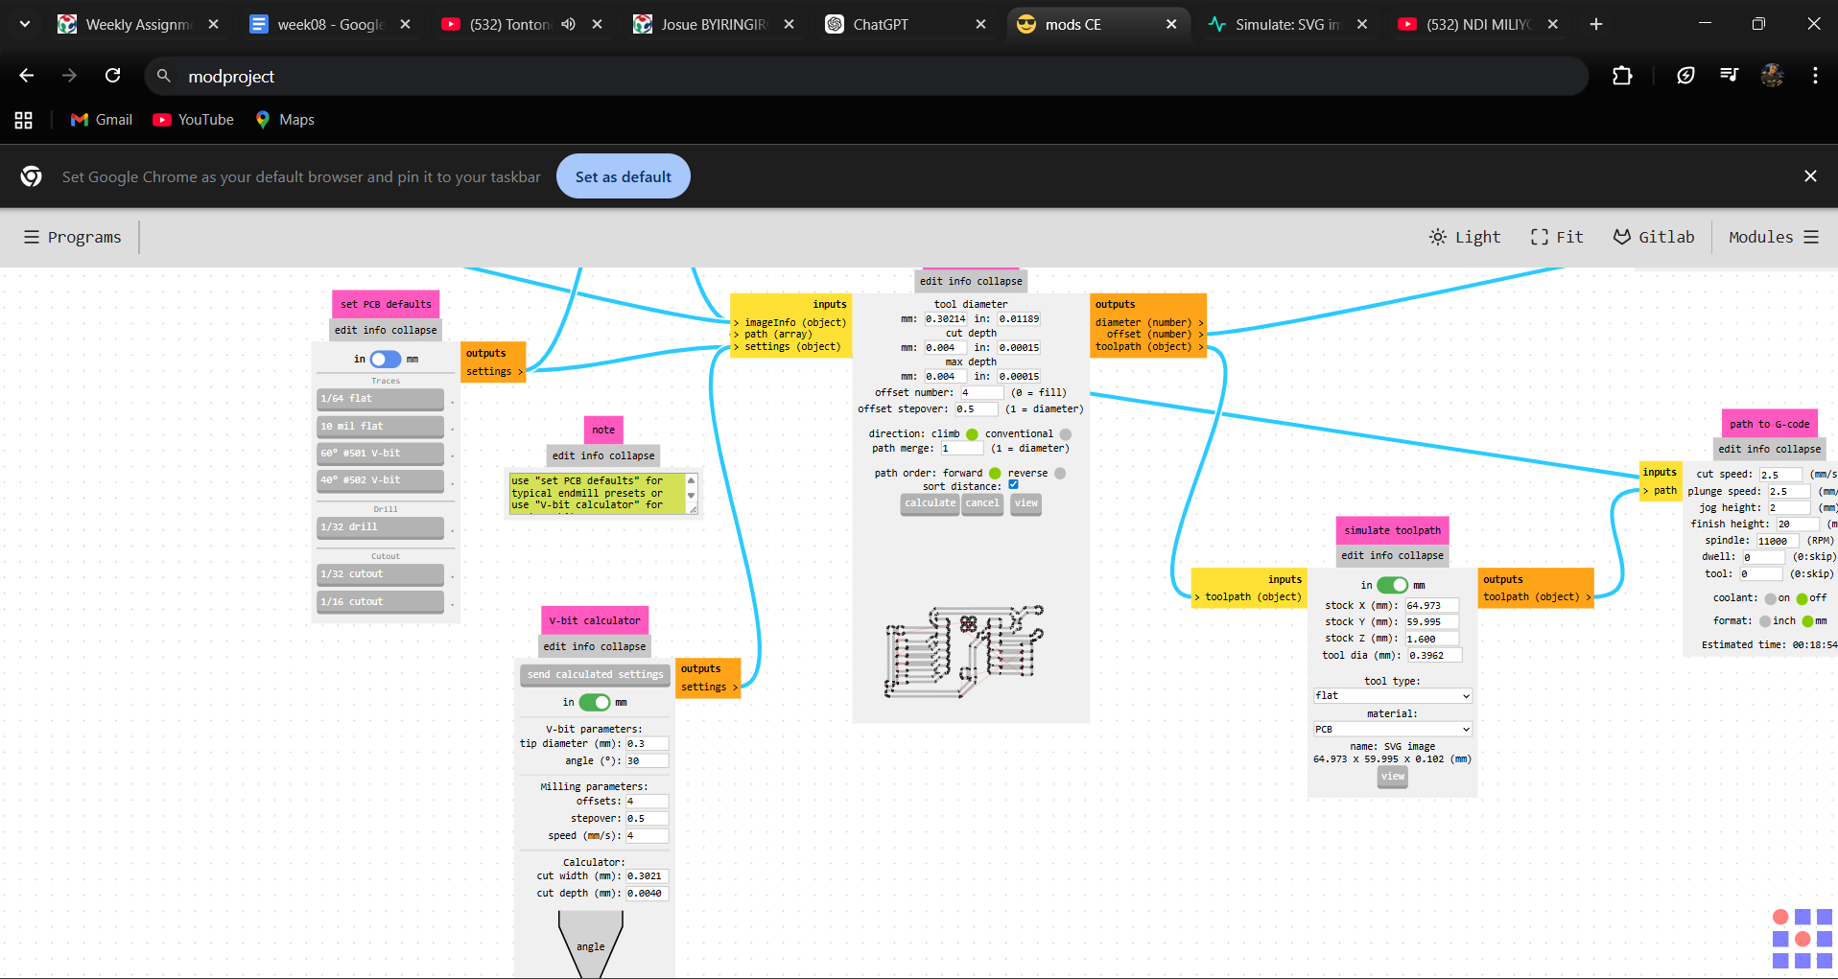Click view beside the cancel button
This screenshot has width=1838, height=979.
pos(1026,503)
